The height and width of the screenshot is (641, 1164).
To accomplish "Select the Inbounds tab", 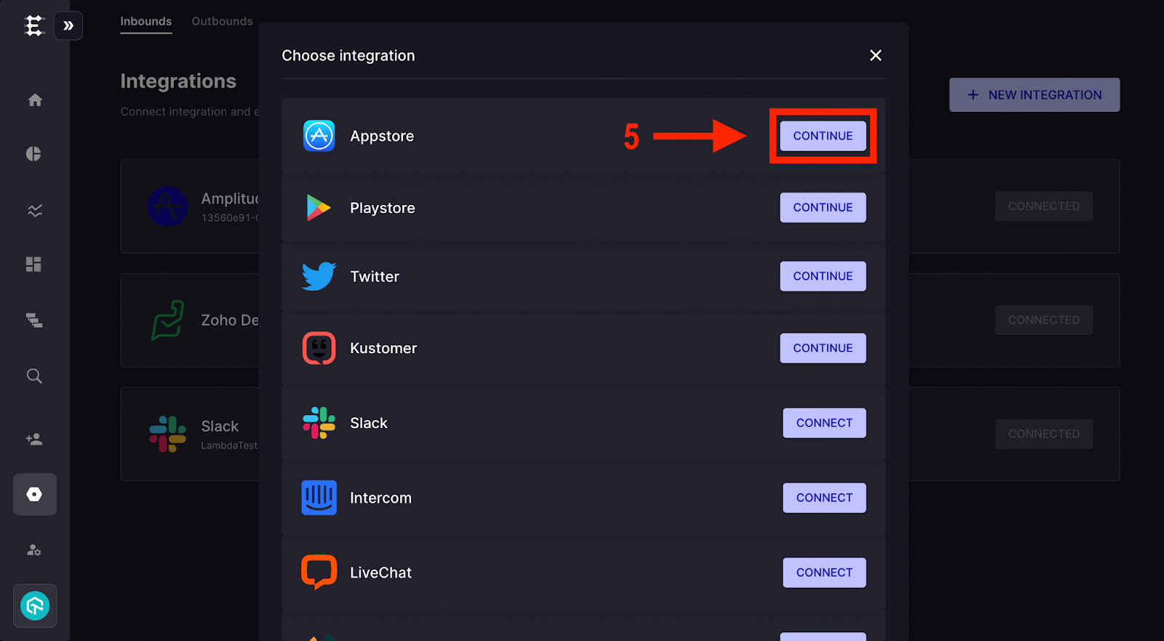I will [146, 22].
